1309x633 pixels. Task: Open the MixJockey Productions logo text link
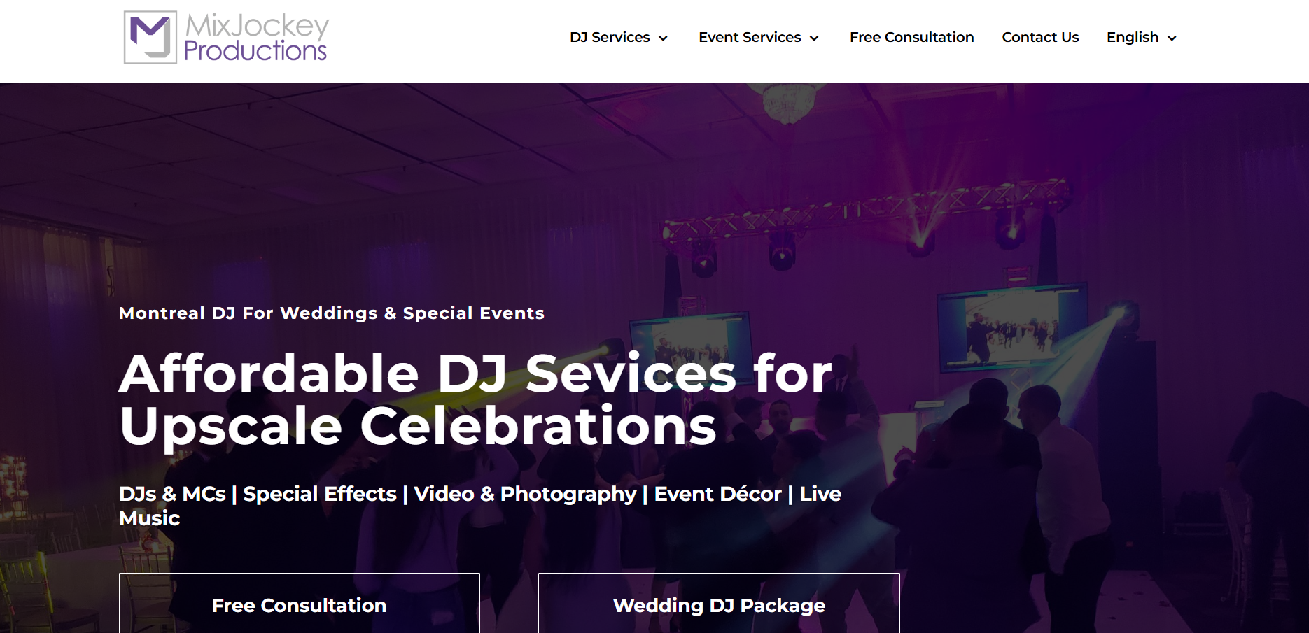pyautogui.click(x=256, y=38)
